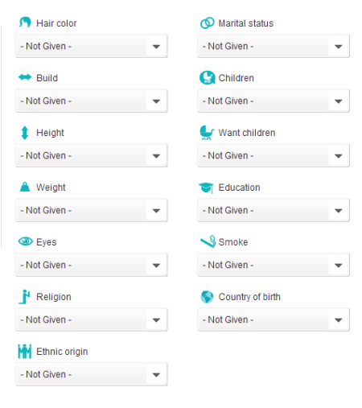Click the eye icon next to Eyes
The image size is (362, 408).
(26, 241)
